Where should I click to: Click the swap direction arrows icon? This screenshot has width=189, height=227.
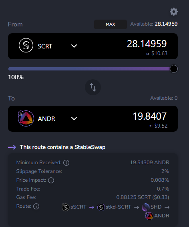pos(93,87)
